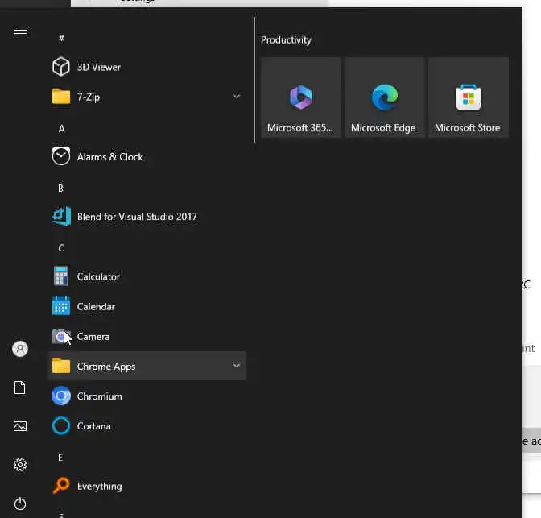Click the A letter header
This screenshot has width=541, height=518.
click(x=61, y=129)
